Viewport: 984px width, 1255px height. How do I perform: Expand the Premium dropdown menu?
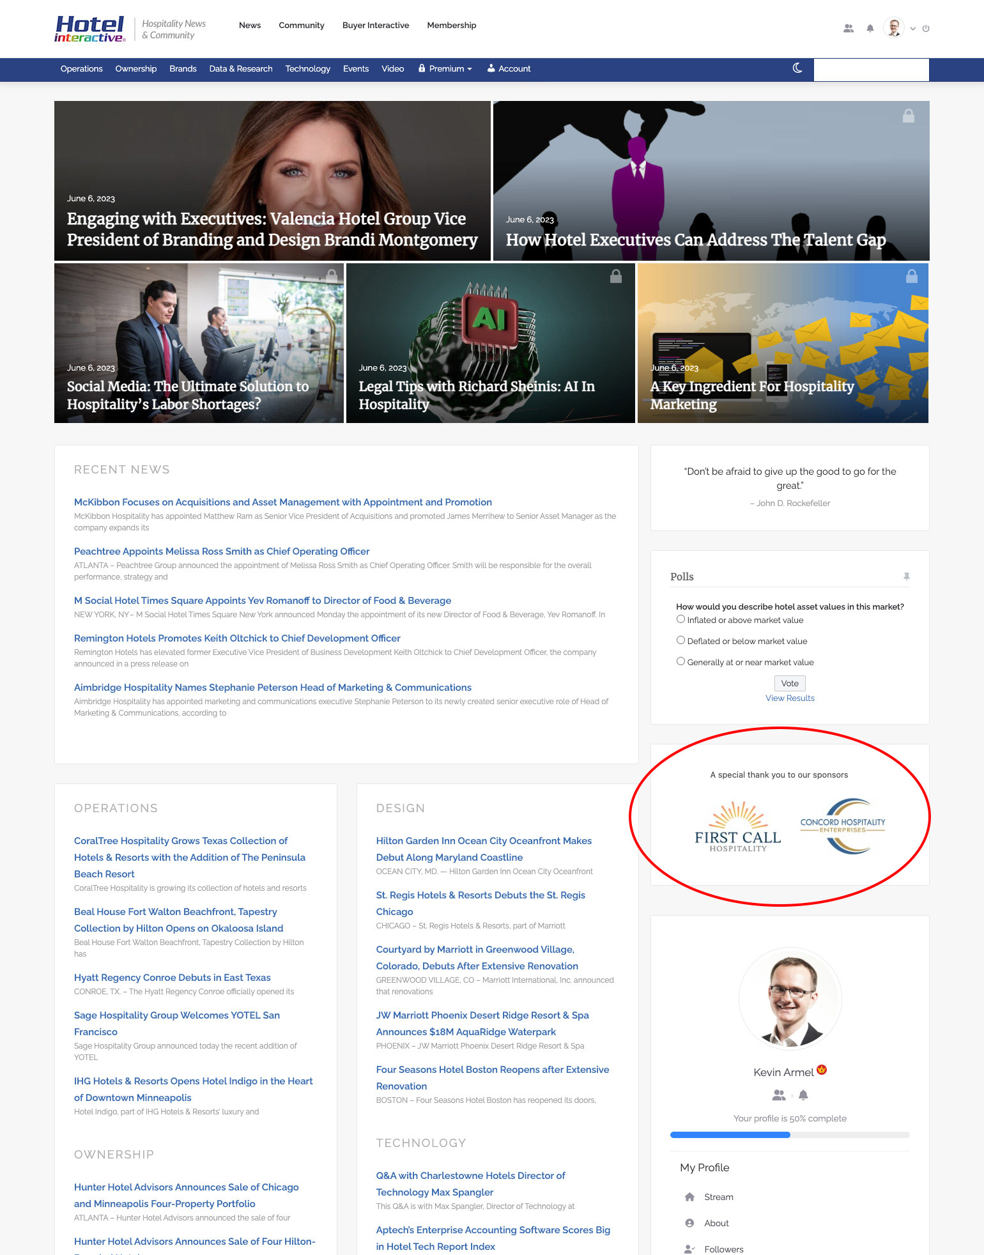[x=445, y=68]
